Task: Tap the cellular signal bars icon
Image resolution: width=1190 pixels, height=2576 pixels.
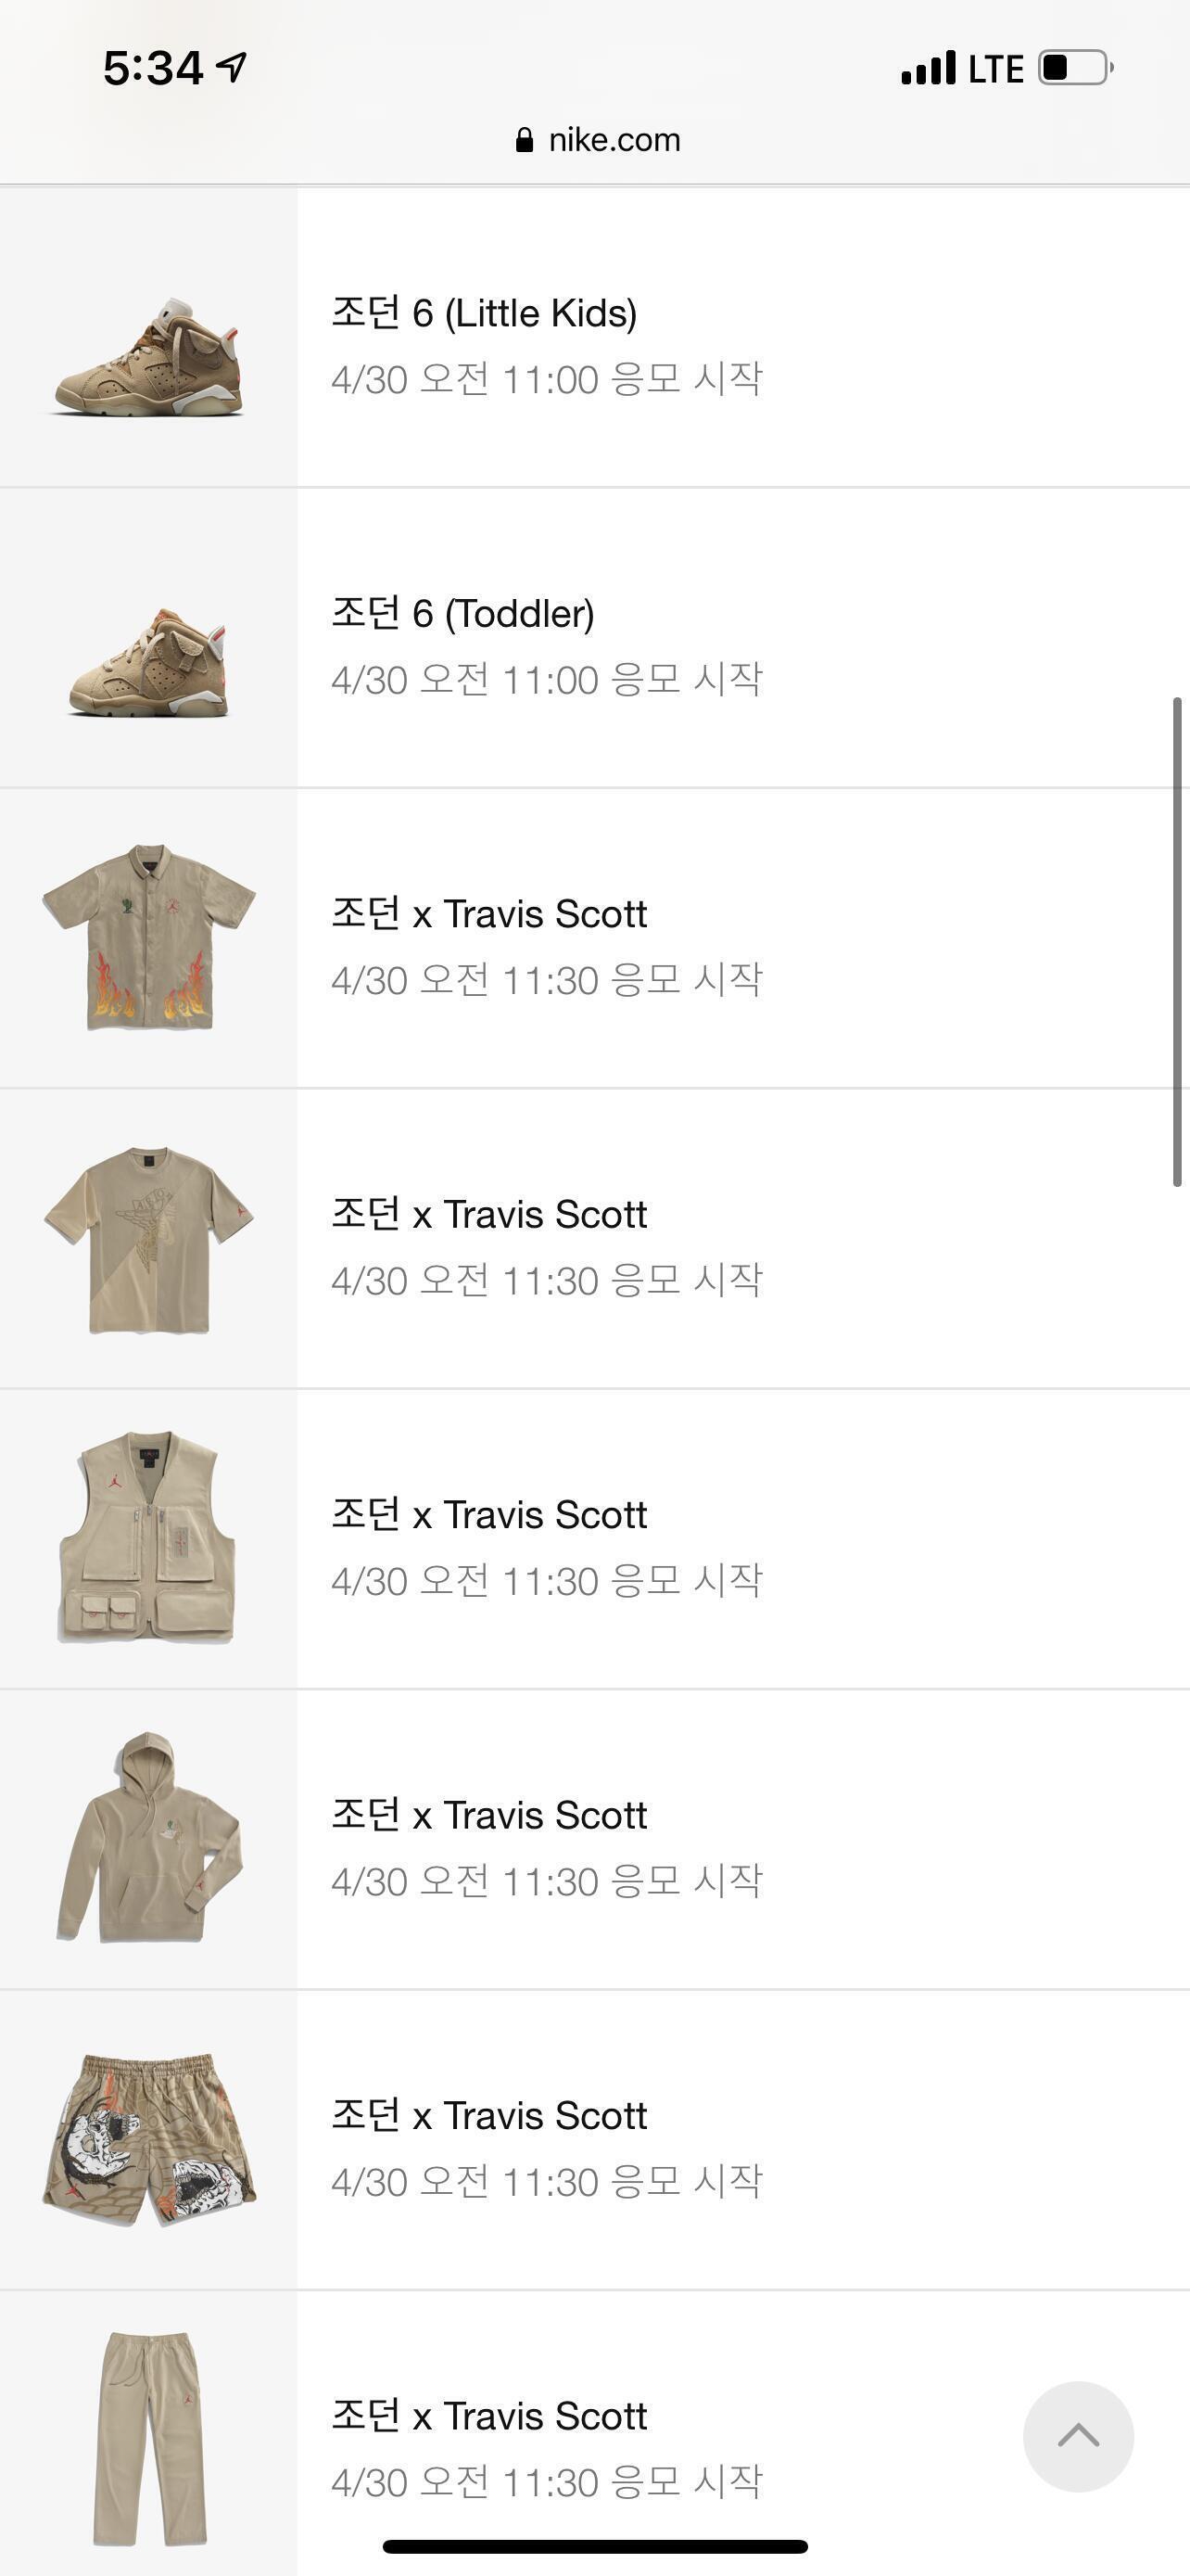Action: [929, 69]
